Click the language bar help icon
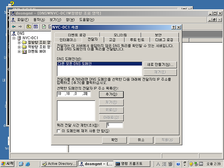Image resolution: width=224 pixels, height=168 pixels. [178, 164]
